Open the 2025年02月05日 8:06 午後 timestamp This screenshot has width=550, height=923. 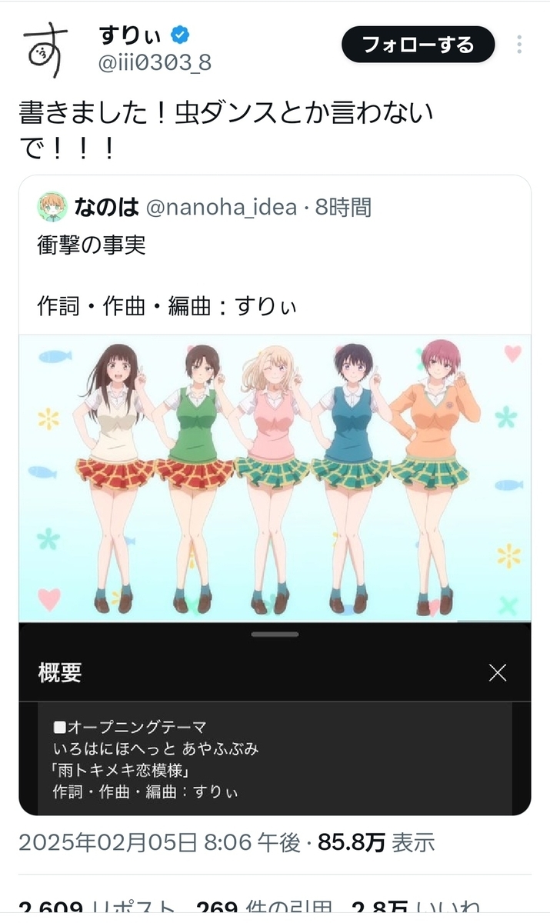coord(159,842)
